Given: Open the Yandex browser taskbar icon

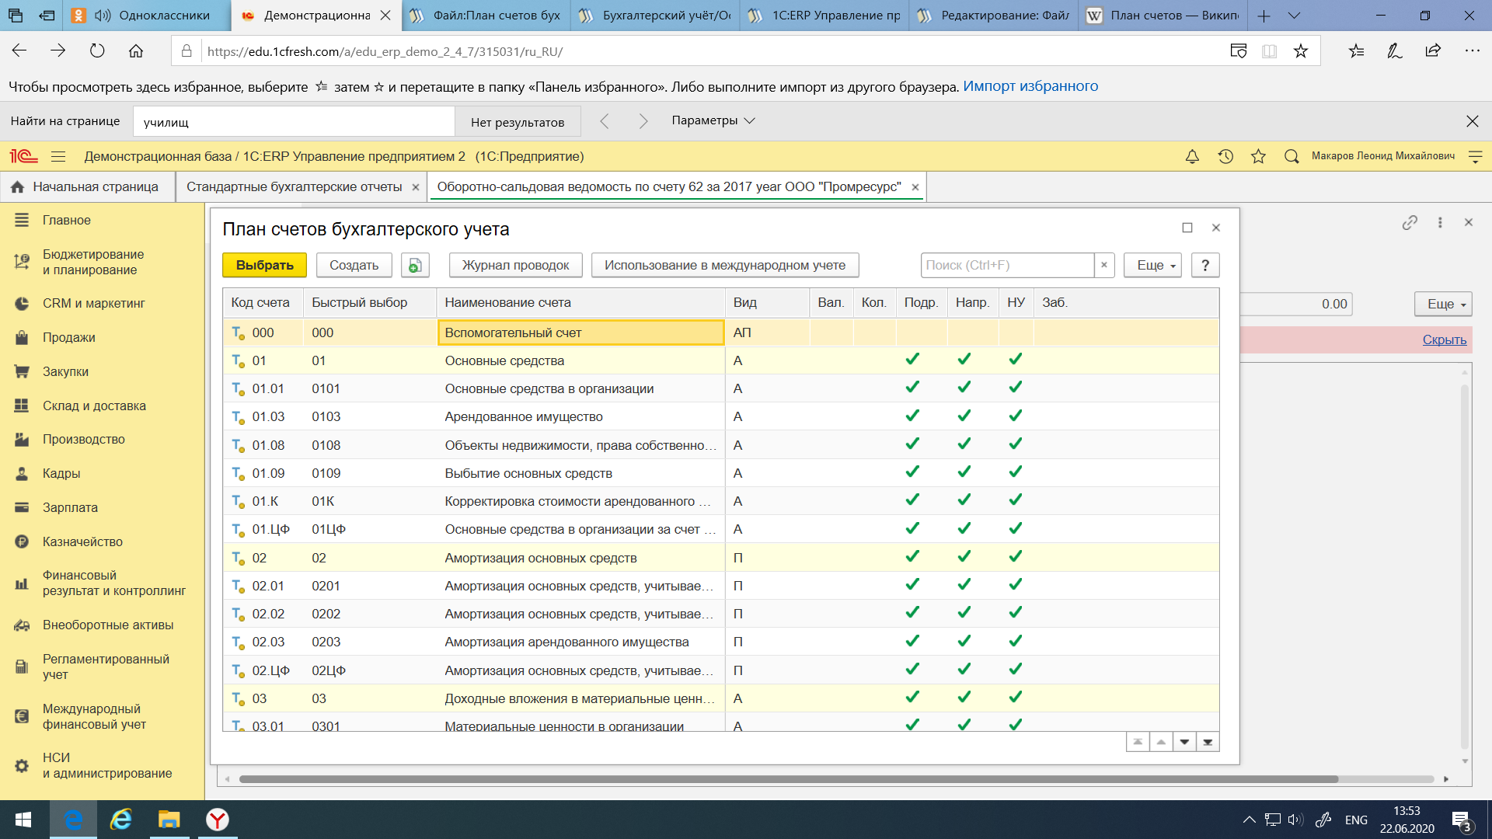Looking at the screenshot, I should 218,820.
